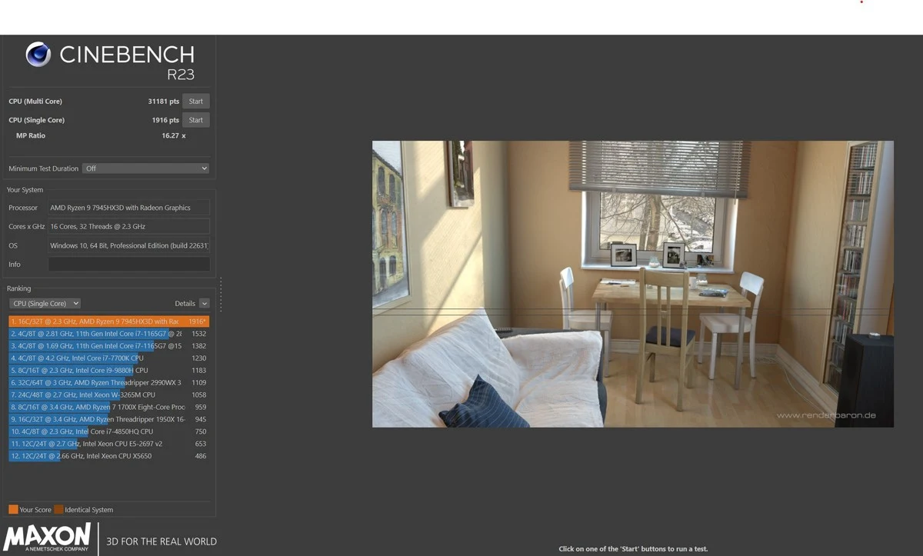The height and width of the screenshot is (556, 923).
Task: Click the brown Identical System legend swatch
Action: [x=58, y=510]
